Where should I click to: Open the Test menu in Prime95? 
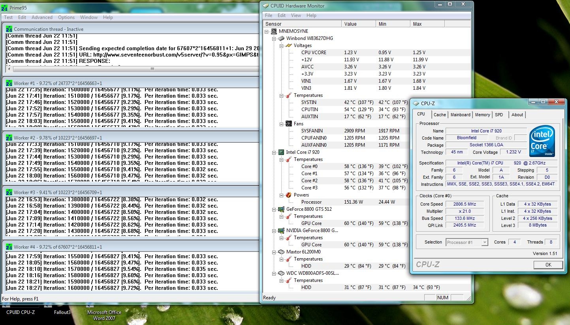8,17
